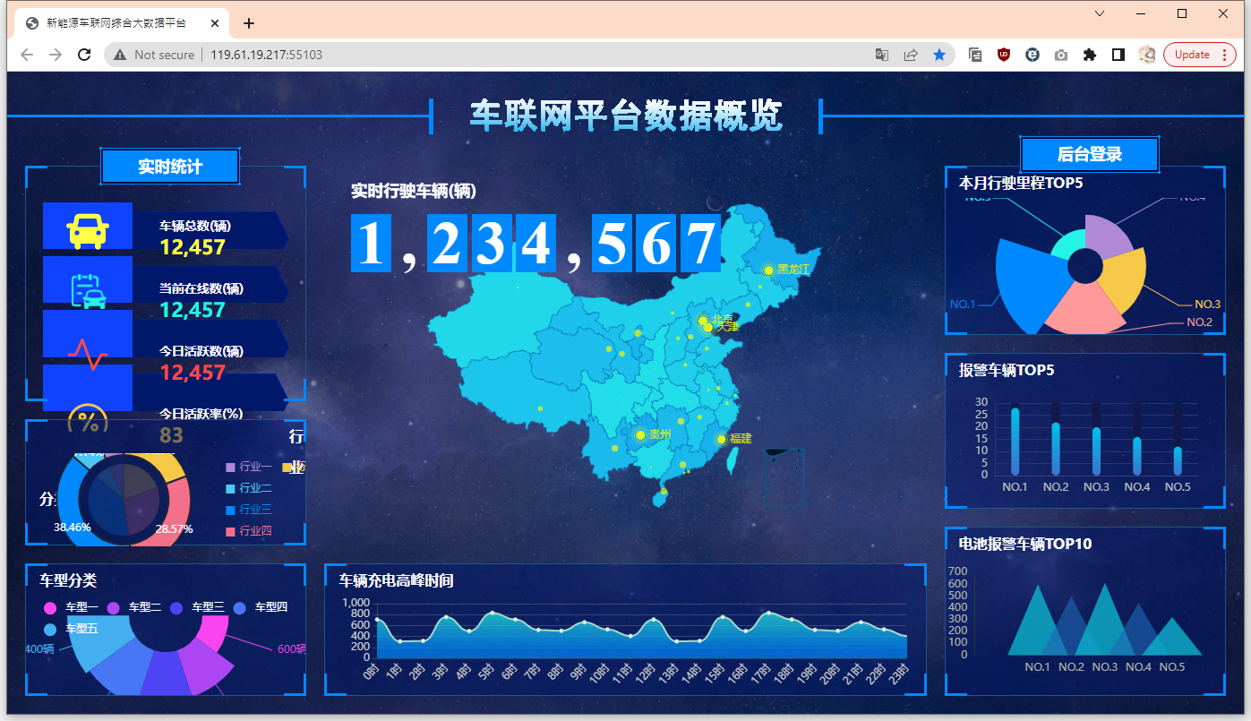
Task: Open the profile avatar menu
Action: coord(1147,55)
